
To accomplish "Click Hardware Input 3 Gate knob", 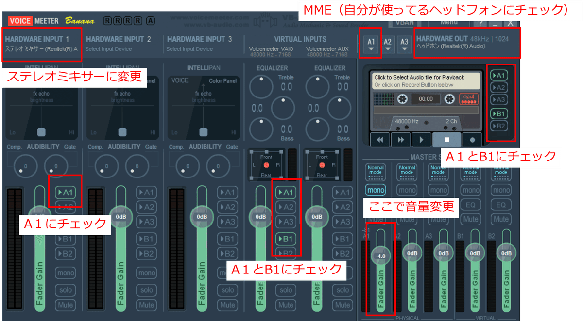I will click(218, 166).
